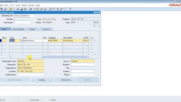Click the Clear Record toolbar icon
Screen dimensions: 181x102
click(41, 9)
